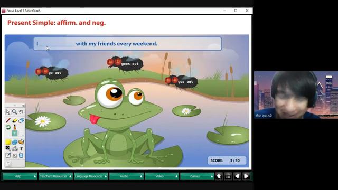Viewport: 338px width, 190px height.
Task: Click the notepad with pencil icon
Action: pos(8,155)
